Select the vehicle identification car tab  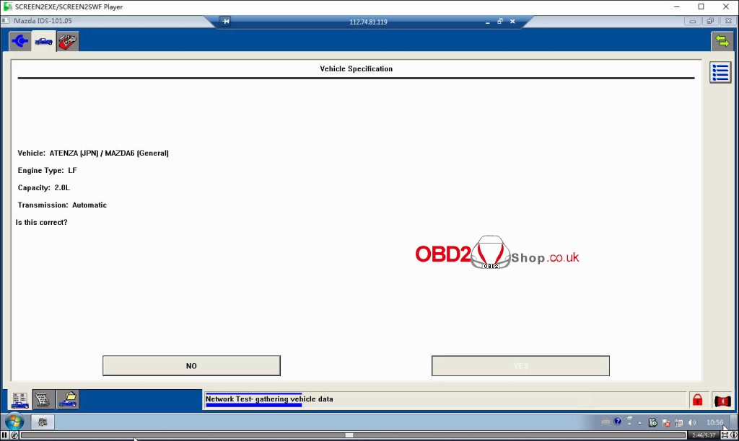[43, 41]
